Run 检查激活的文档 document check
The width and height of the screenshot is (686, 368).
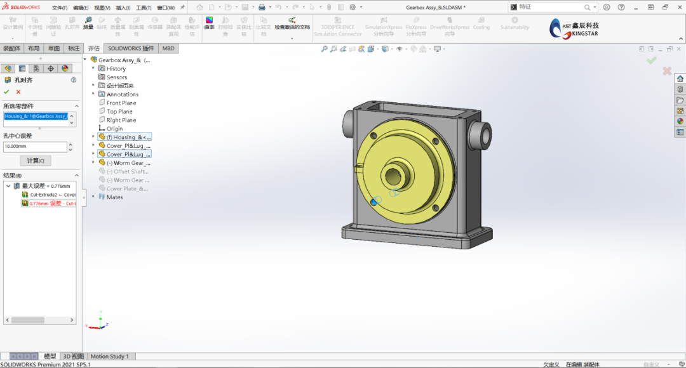[x=292, y=25]
